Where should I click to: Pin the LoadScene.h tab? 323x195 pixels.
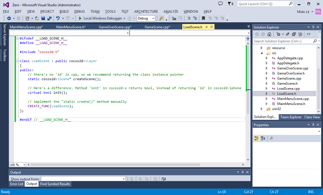pos(206,27)
